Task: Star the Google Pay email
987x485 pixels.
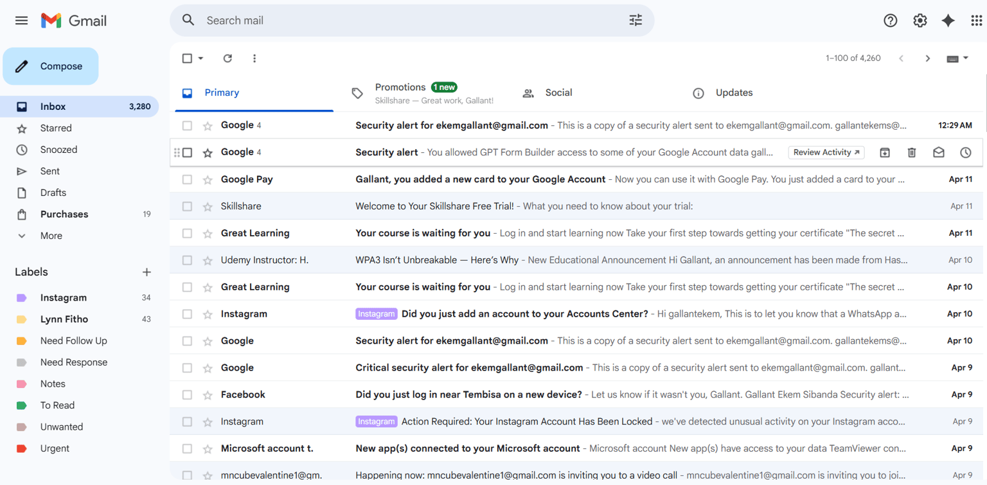Action: coord(208,180)
